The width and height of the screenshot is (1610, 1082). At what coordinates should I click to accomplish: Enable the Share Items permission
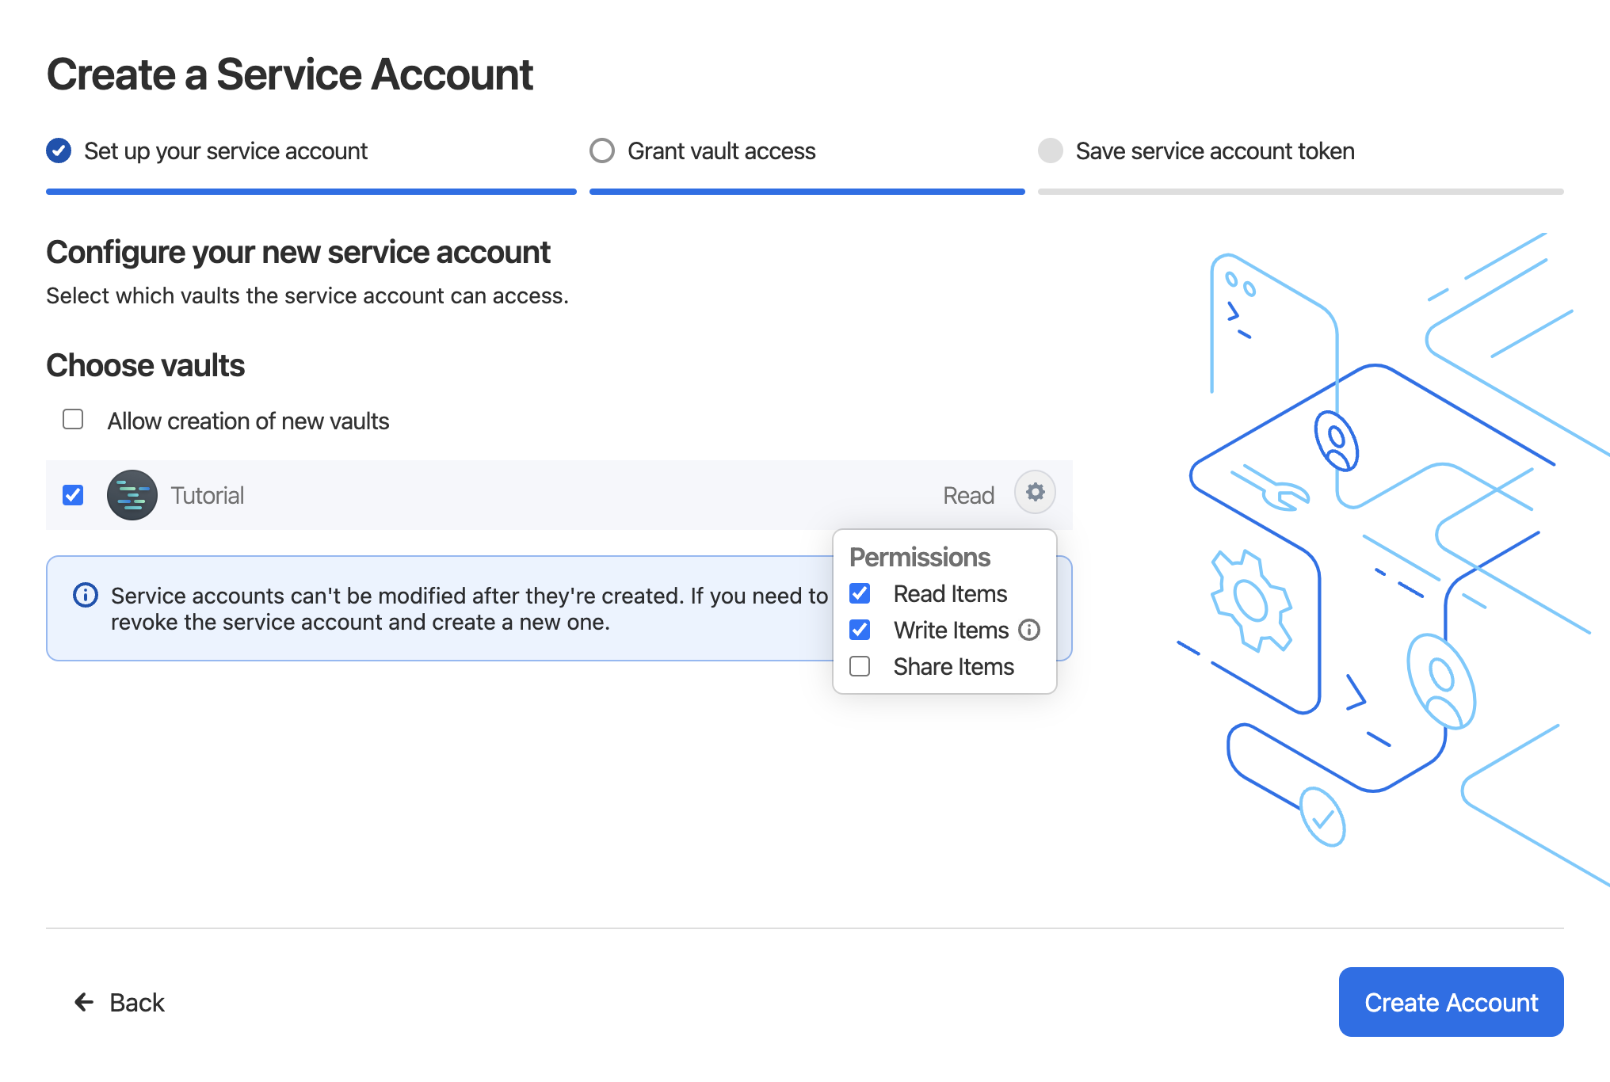[x=860, y=666]
